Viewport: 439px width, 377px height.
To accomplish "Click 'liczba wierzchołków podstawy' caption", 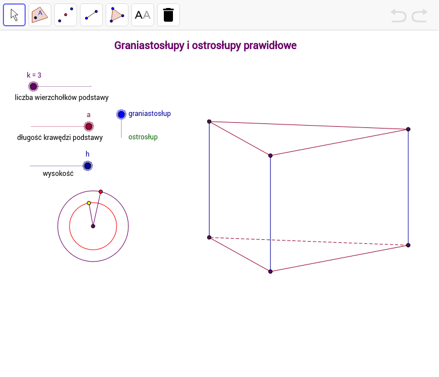I will 62,98.
